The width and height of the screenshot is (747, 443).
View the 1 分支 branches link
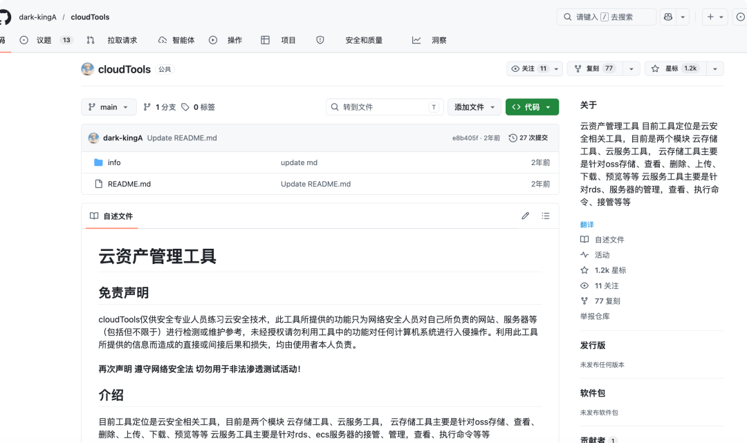160,107
